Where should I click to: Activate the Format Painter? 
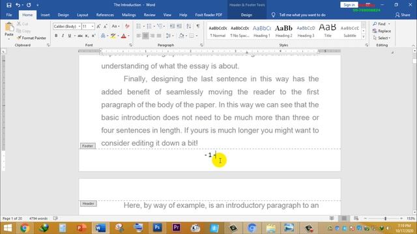click(31, 38)
